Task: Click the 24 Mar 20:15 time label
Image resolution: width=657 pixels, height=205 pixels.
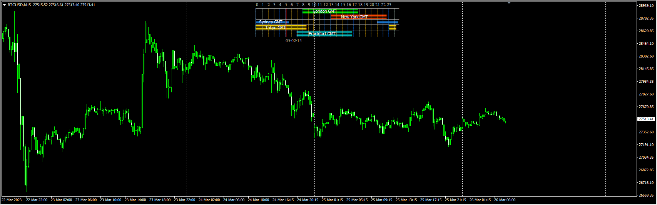Action: coord(308,200)
